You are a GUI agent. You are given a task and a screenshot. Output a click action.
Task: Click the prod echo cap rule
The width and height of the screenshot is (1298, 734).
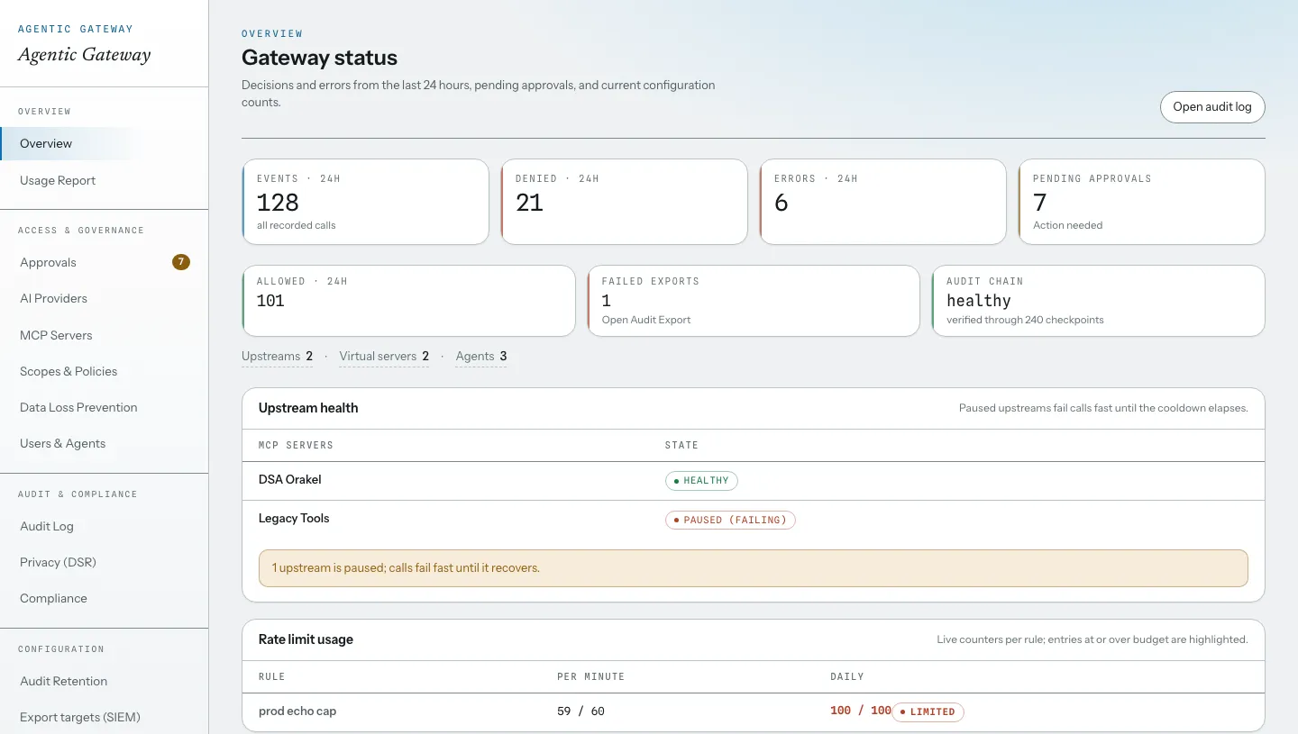tap(297, 711)
